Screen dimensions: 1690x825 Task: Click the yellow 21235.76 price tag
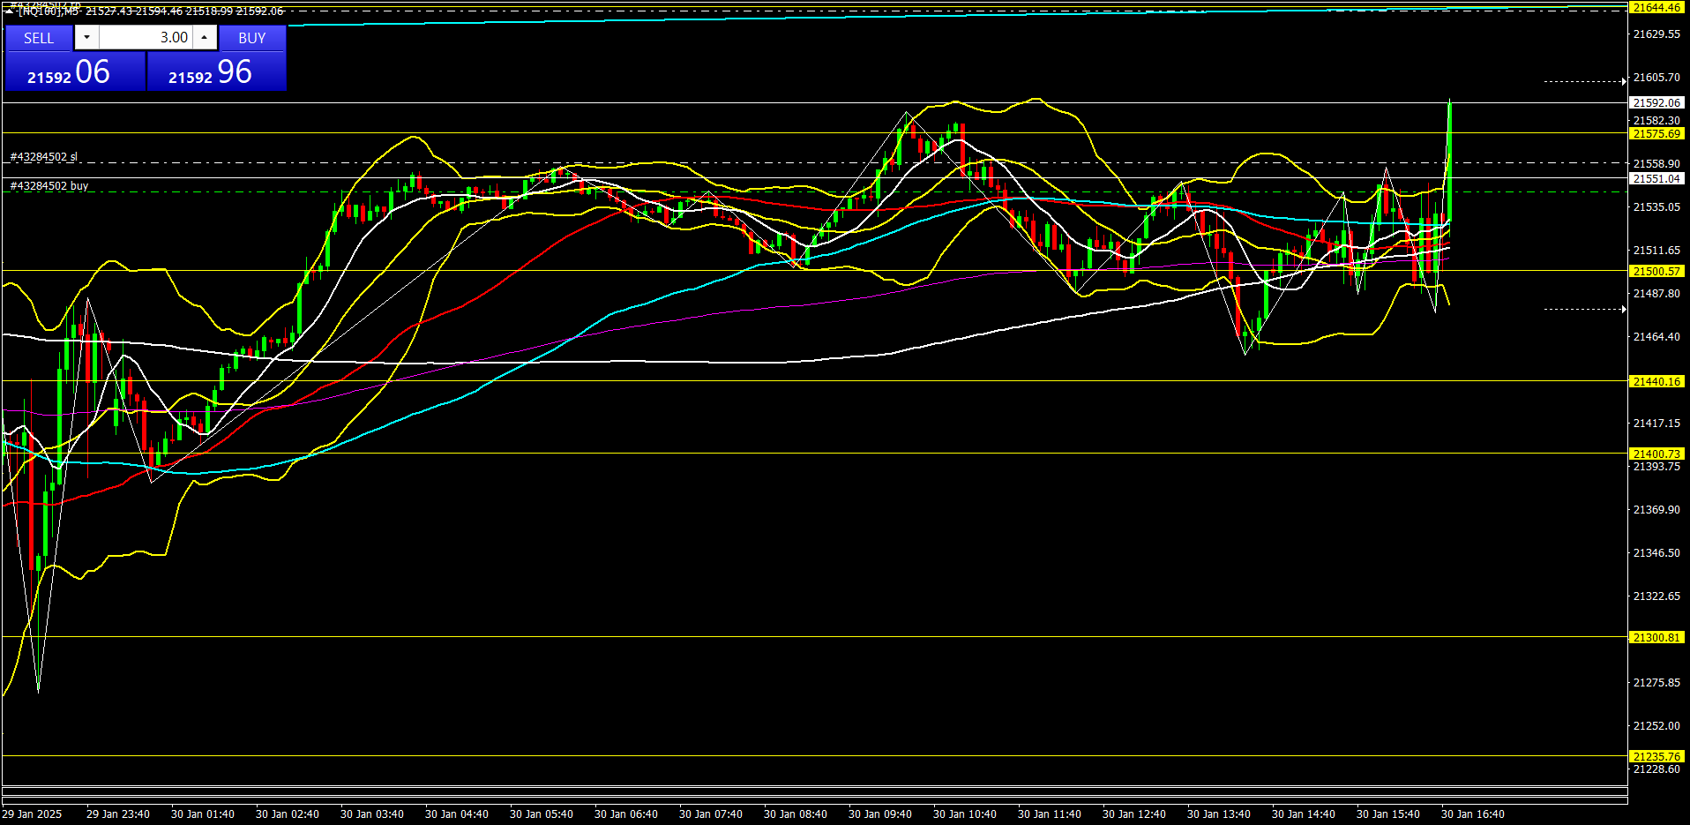[x=1656, y=756]
